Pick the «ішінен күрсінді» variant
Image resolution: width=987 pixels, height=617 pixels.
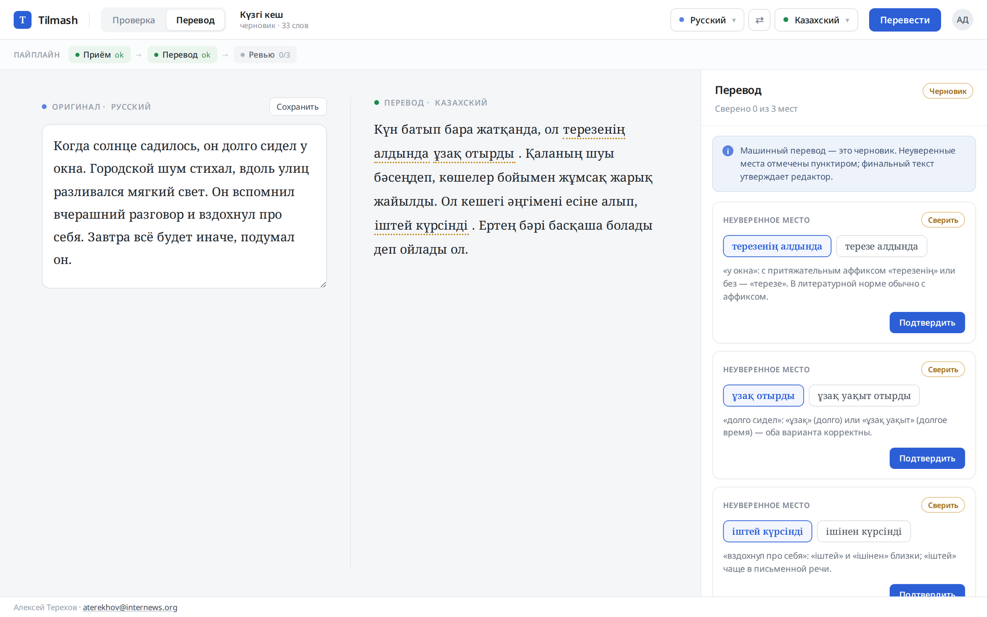[x=864, y=532]
